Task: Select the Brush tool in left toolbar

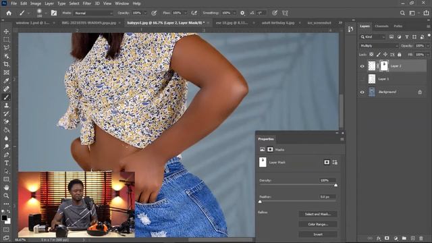Action: point(6,97)
